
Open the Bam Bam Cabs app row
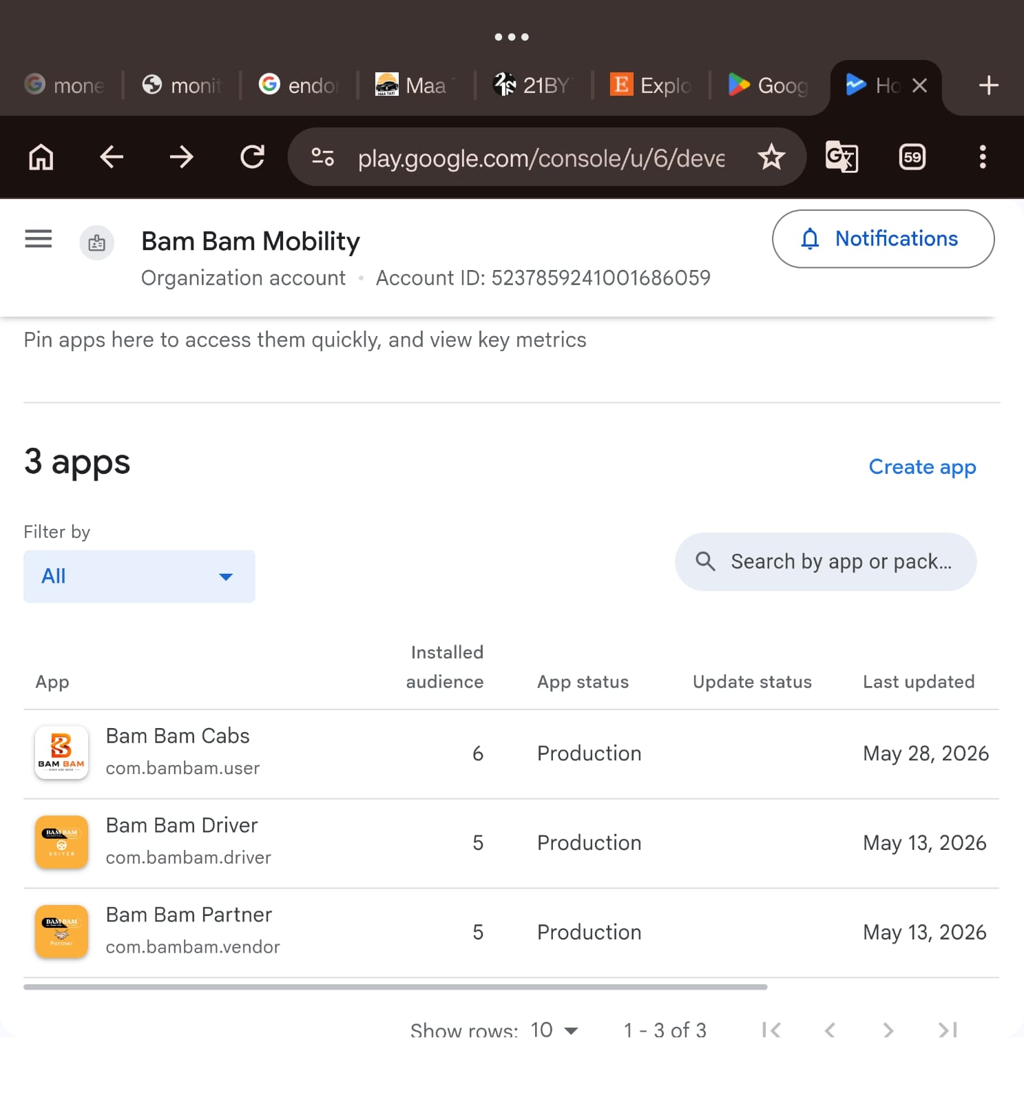click(511, 754)
